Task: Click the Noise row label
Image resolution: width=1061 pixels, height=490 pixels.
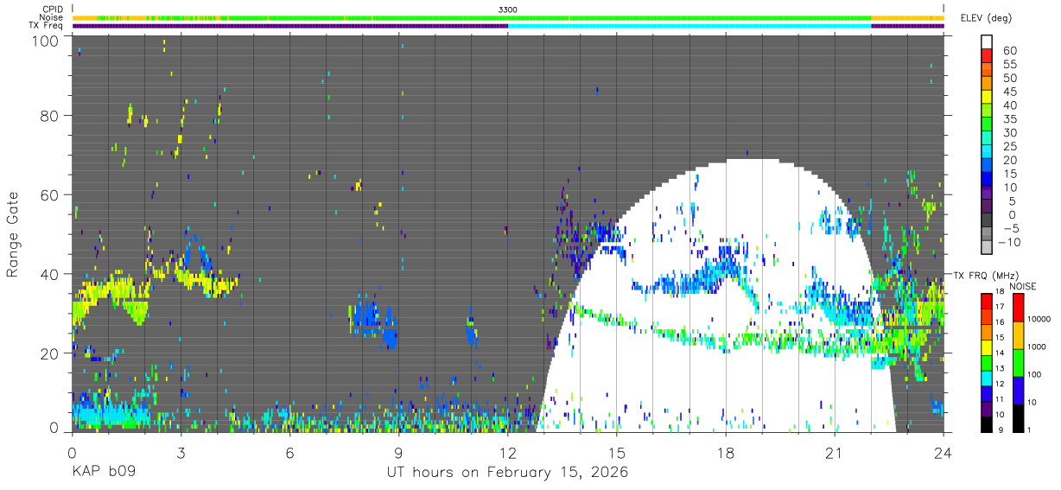Action: (52, 17)
